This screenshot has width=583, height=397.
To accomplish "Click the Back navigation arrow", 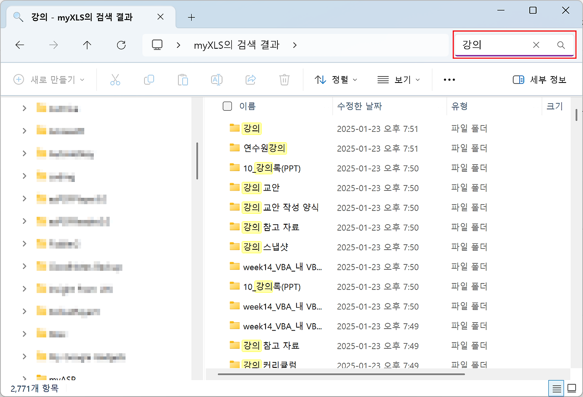I will click(x=20, y=45).
